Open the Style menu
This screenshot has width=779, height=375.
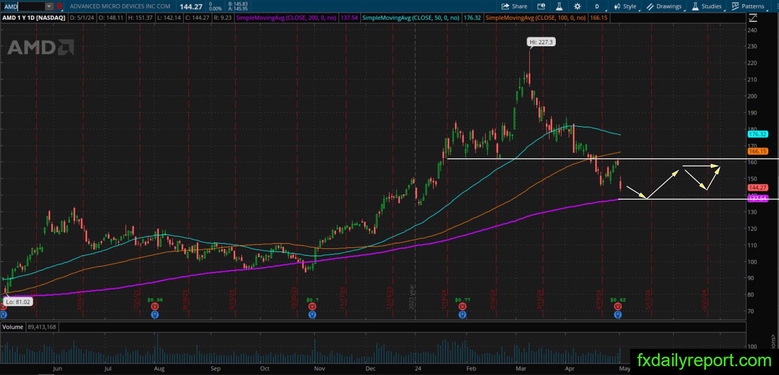pyautogui.click(x=625, y=6)
